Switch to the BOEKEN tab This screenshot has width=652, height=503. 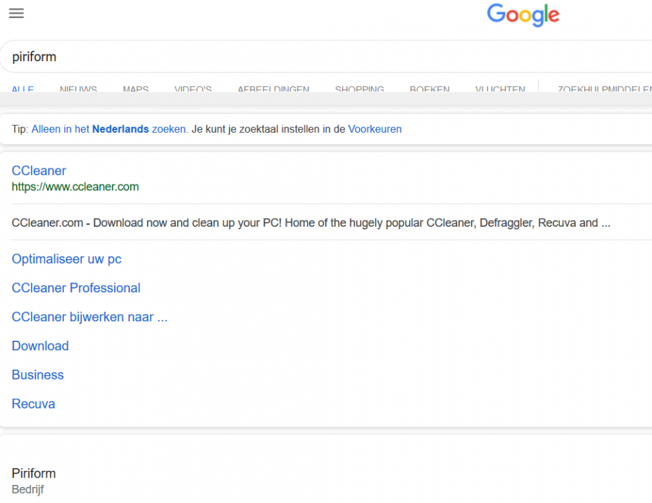point(429,90)
